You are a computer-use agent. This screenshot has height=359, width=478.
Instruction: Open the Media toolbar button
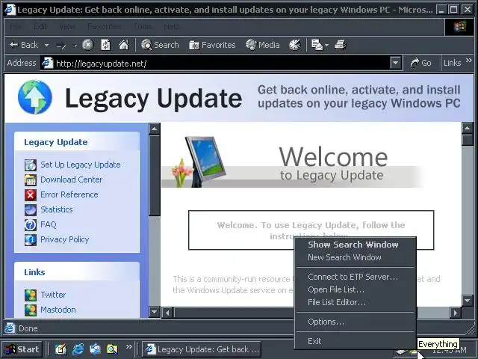(263, 45)
